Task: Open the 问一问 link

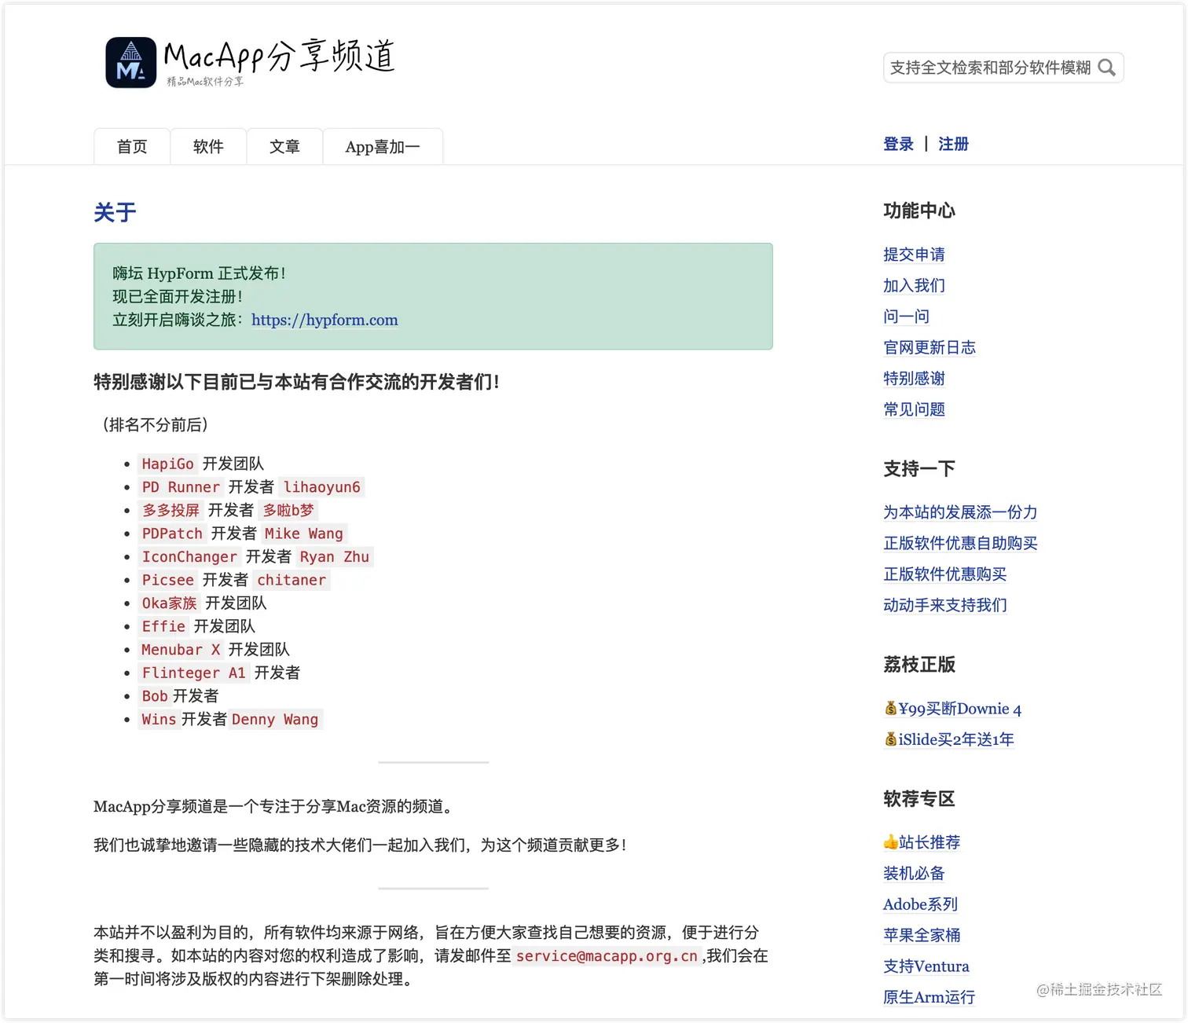Action: coord(906,317)
